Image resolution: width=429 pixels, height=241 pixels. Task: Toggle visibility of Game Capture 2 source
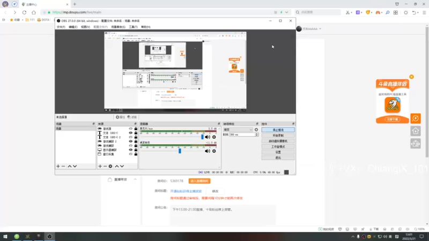click(x=130, y=141)
